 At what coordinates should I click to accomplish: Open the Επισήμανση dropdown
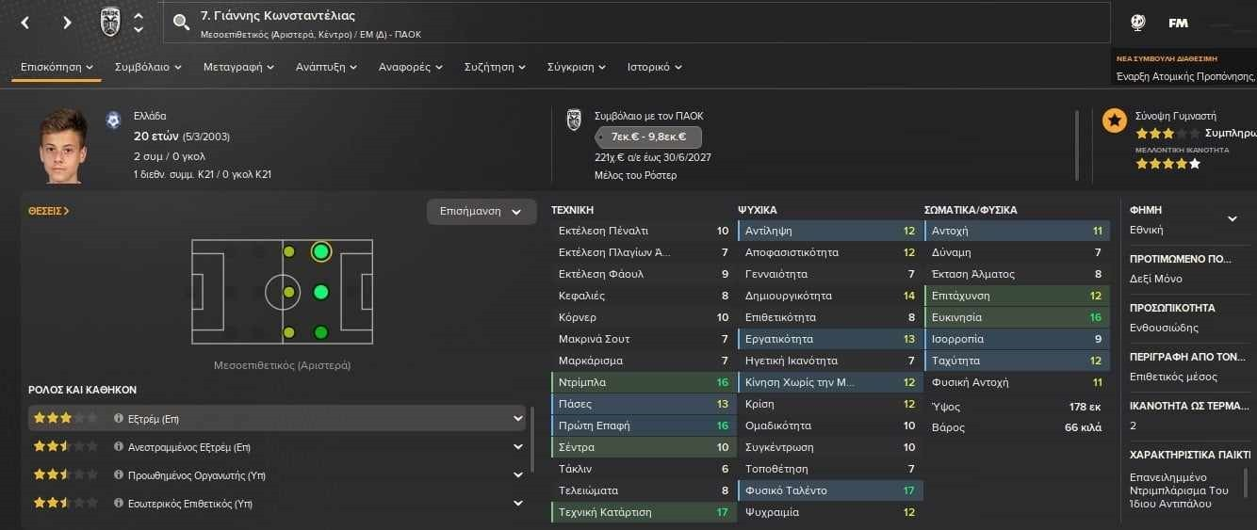click(481, 212)
